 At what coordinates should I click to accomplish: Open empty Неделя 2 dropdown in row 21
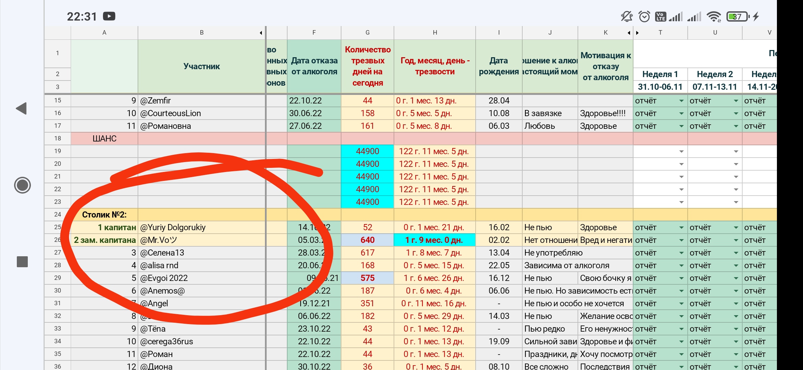point(736,177)
